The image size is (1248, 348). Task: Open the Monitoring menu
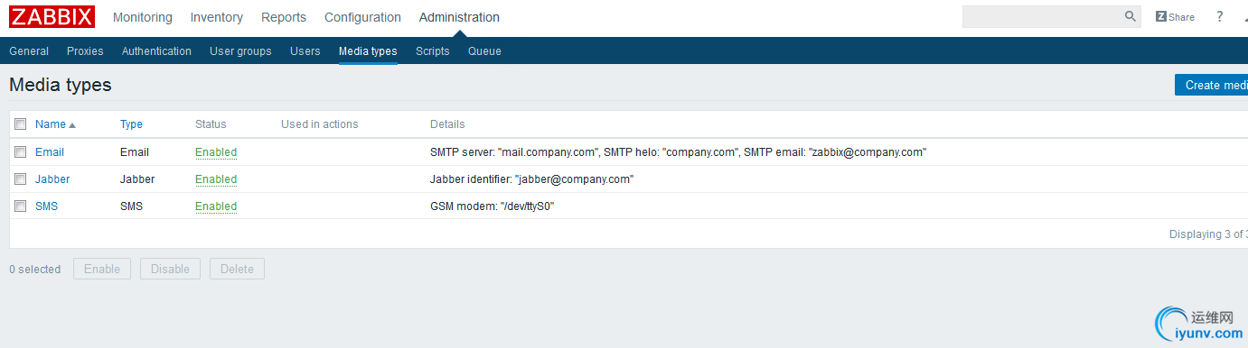tap(143, 17)
